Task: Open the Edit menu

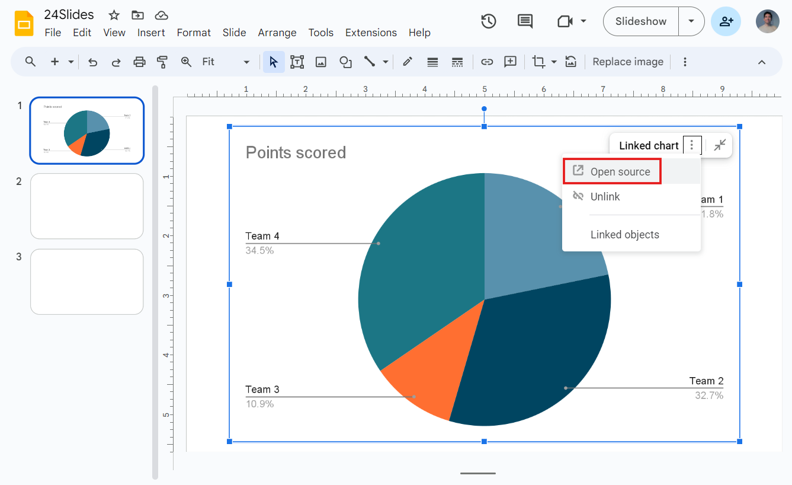Action: [x=82, y=33]
